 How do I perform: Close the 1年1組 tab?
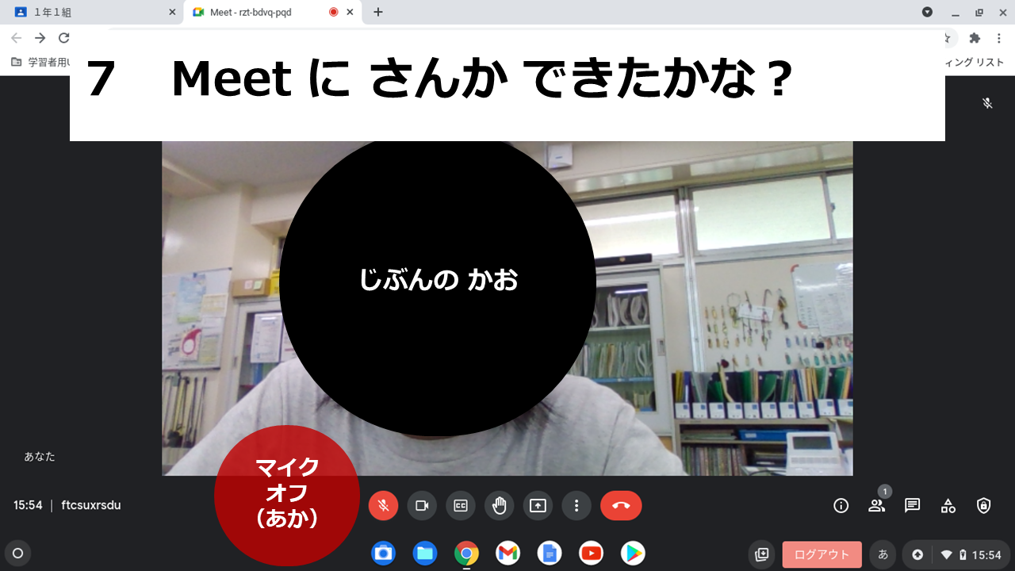pyautogui.click(x=172, y=12)
